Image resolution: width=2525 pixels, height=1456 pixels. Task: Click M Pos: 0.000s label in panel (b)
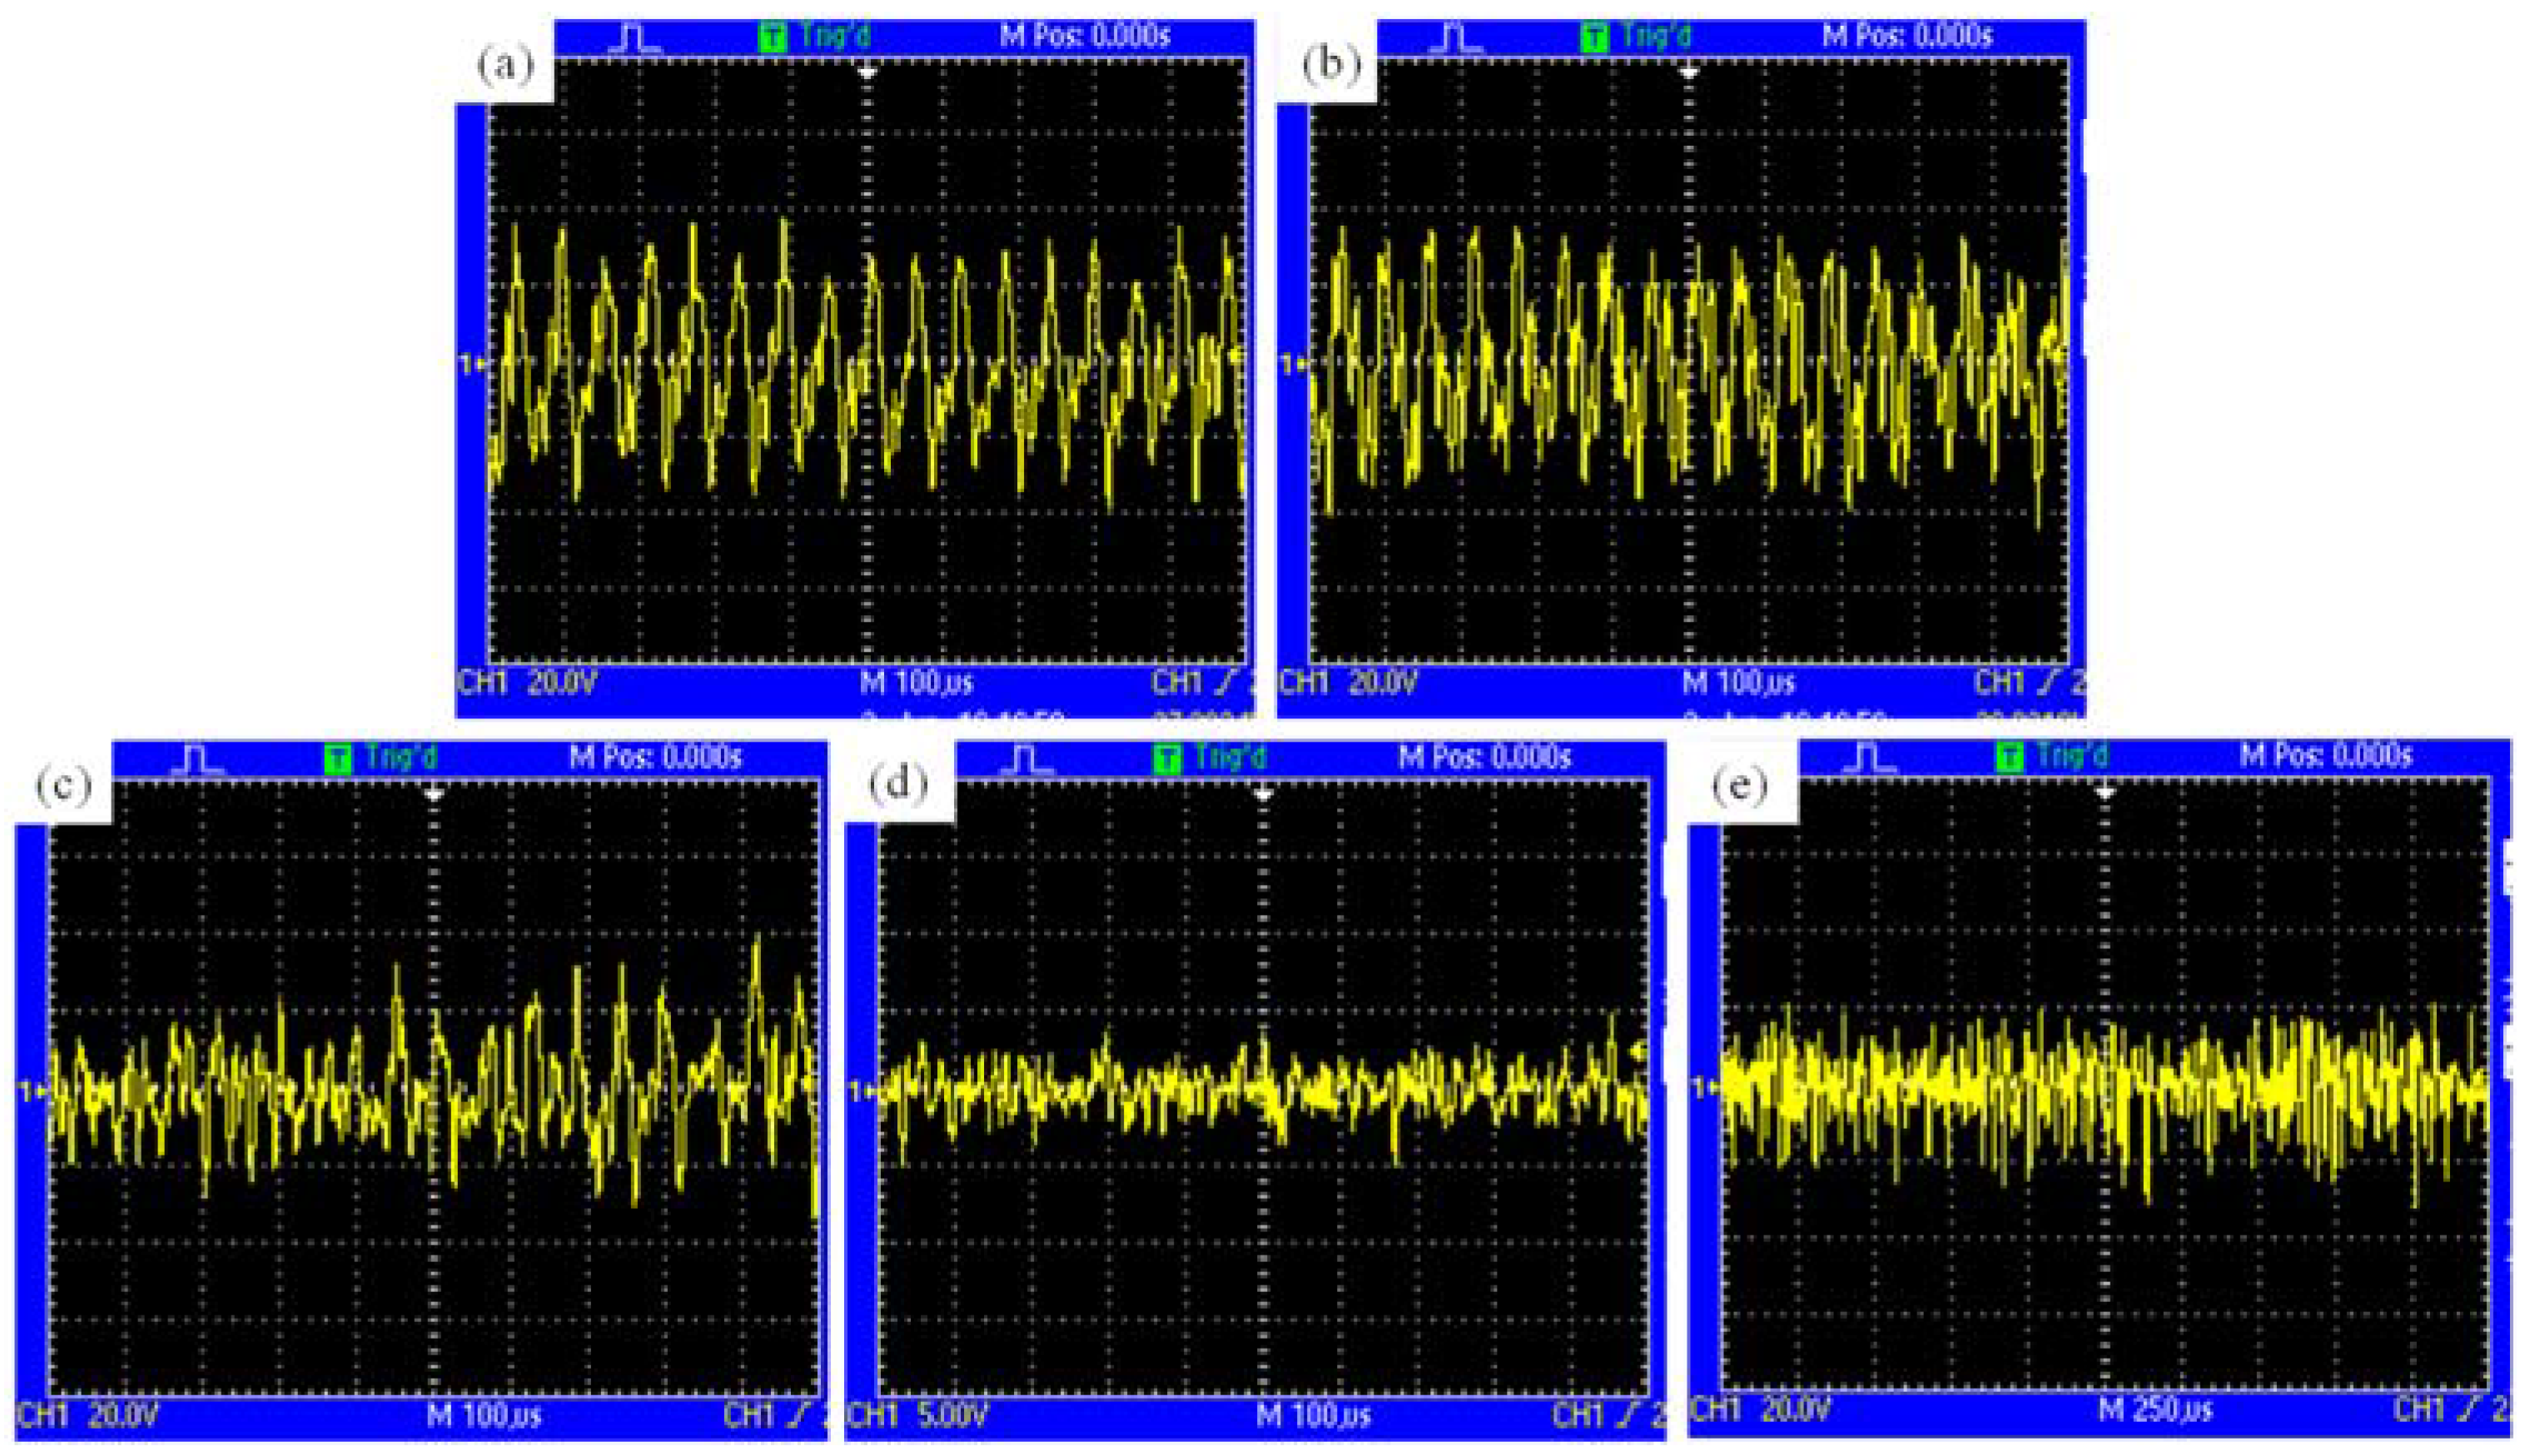coord(1907,37)
